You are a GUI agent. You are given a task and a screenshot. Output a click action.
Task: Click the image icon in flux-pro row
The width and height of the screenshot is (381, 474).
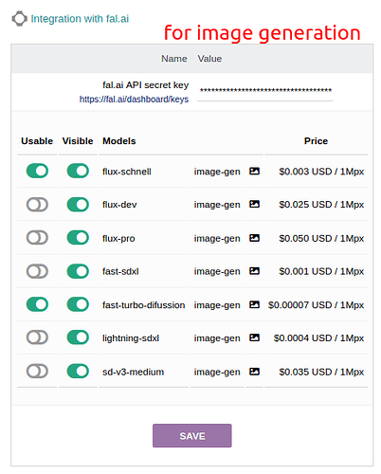click(254, 238)
